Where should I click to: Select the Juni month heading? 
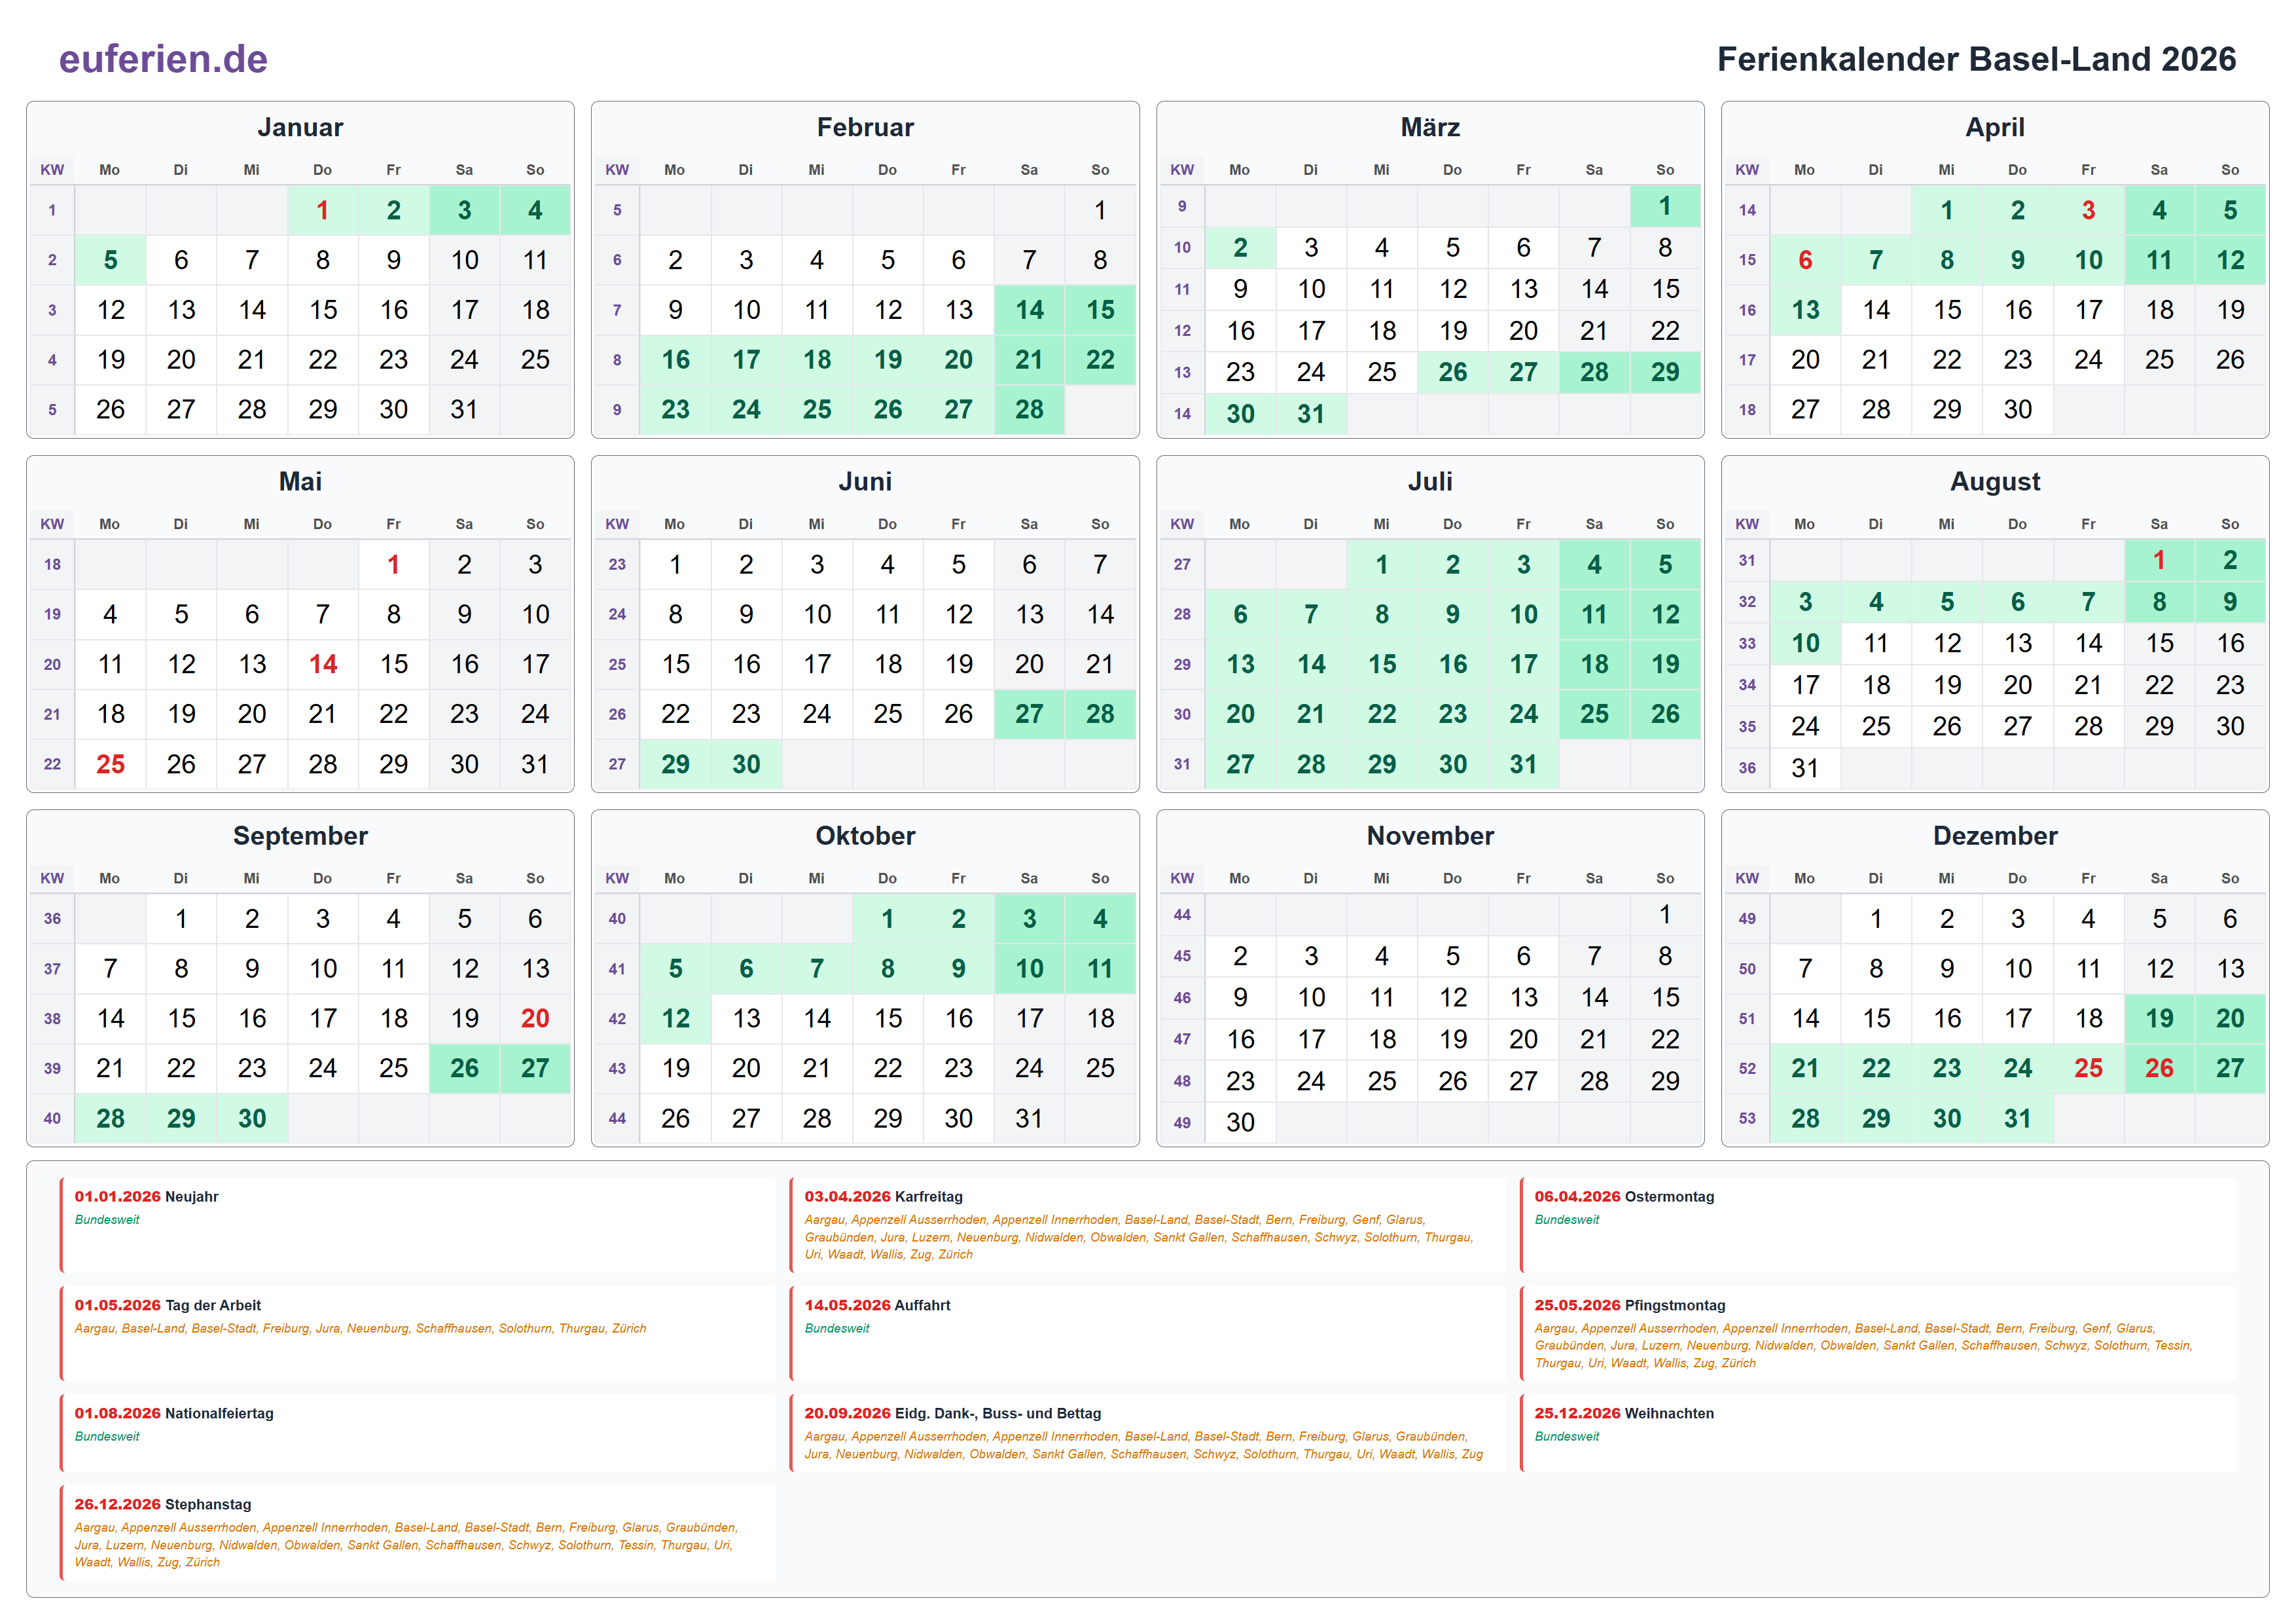[865, 481]
